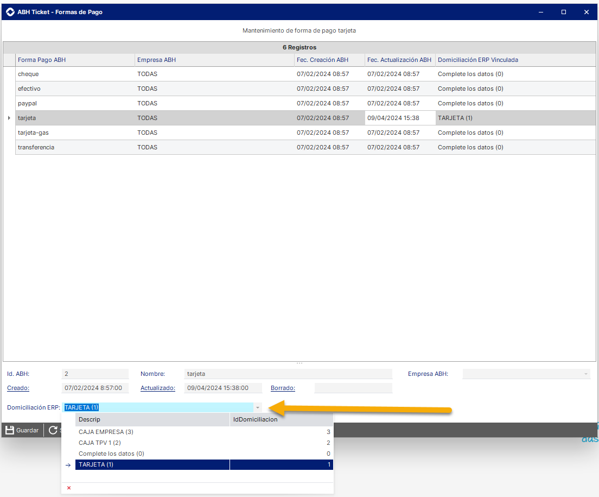This screenshot has width=599, height=497.
Task: Click the Descrip column header in dropdown
Action: coord(152,419)
